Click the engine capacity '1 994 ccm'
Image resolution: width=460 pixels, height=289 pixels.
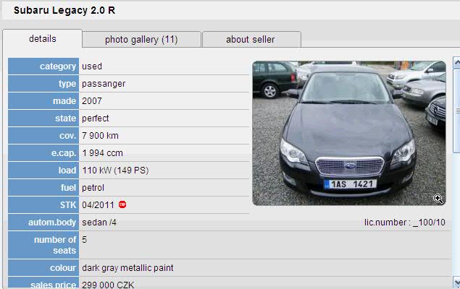tap(102, 153)
